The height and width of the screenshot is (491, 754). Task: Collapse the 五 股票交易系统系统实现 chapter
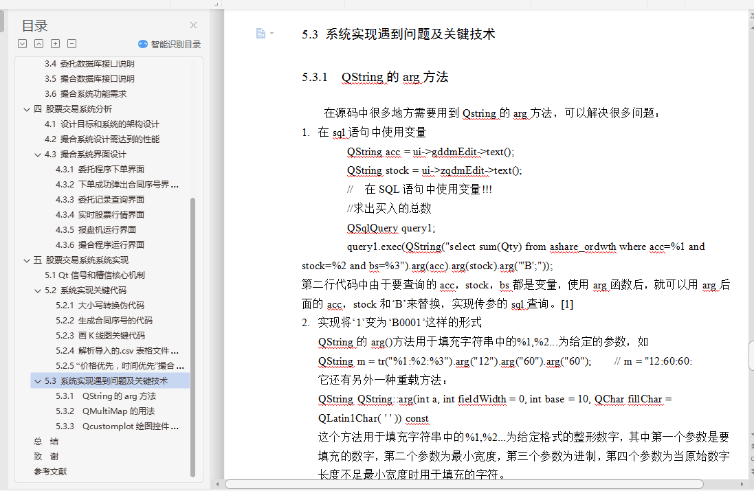tap(27, 260)
